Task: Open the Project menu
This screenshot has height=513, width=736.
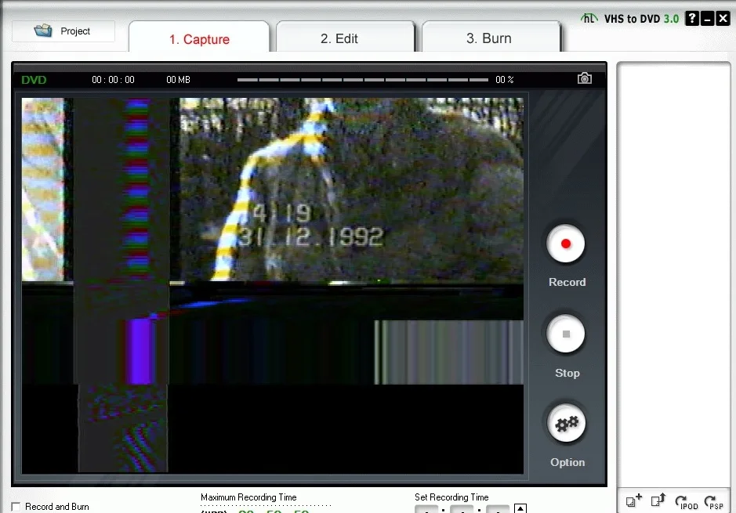Action: 63,31
